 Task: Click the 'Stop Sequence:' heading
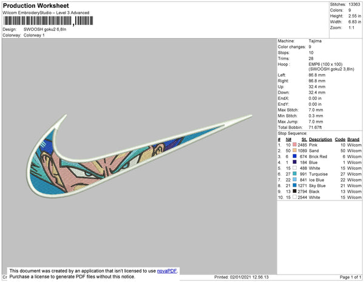point(292,134)
